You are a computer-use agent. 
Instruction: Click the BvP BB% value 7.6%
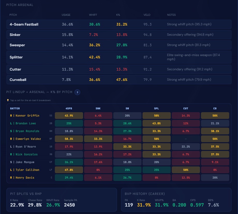pos(213,205)
